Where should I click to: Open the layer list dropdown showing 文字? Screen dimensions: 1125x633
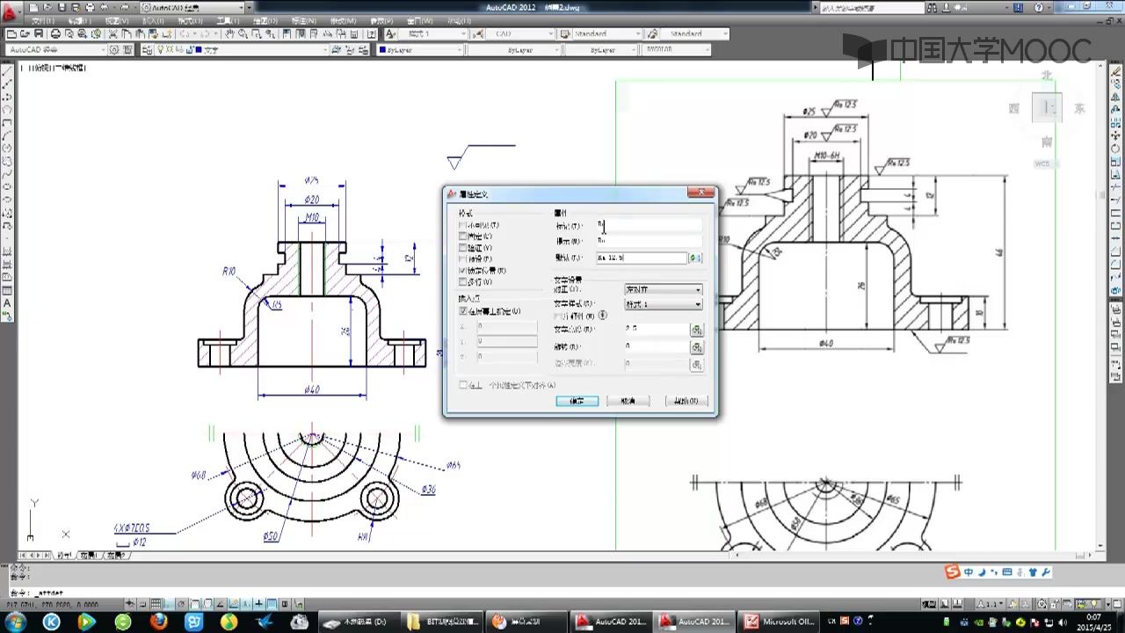point(243,50)
